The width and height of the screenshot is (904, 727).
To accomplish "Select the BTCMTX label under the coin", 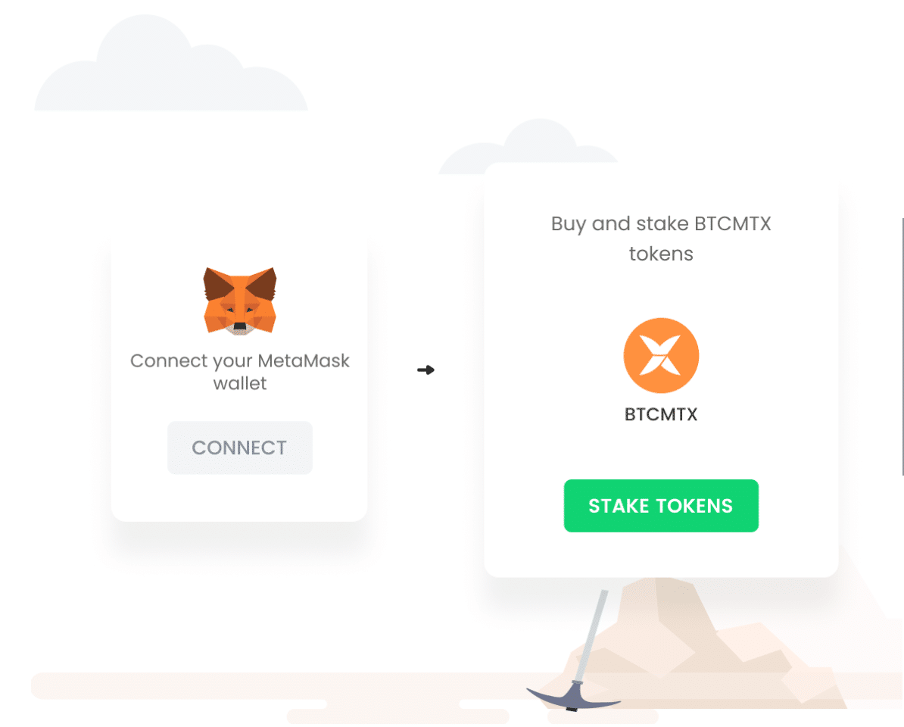I will [661, 414].
